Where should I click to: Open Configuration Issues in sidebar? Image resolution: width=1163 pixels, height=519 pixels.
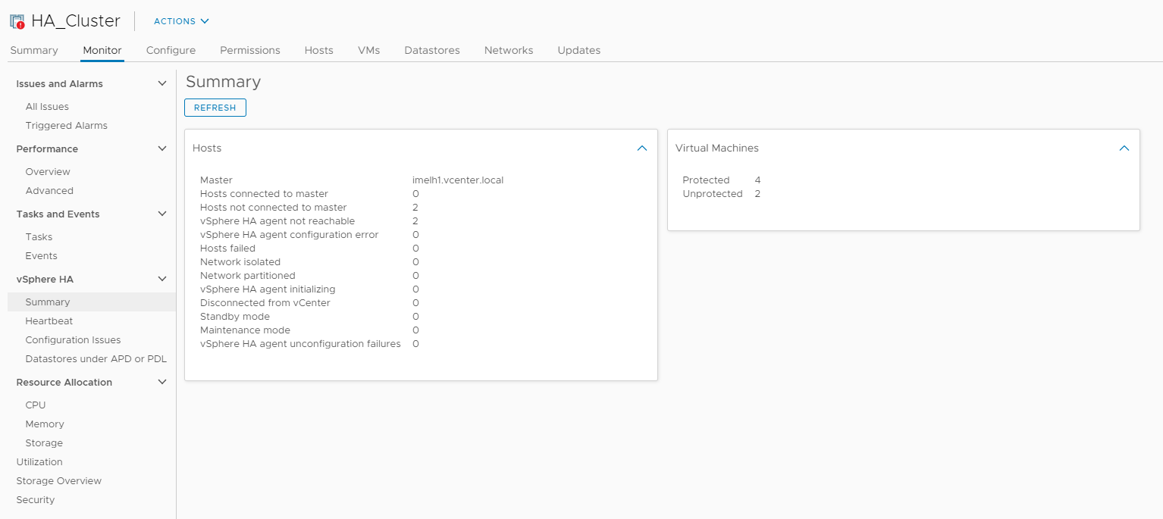[73, 340]
